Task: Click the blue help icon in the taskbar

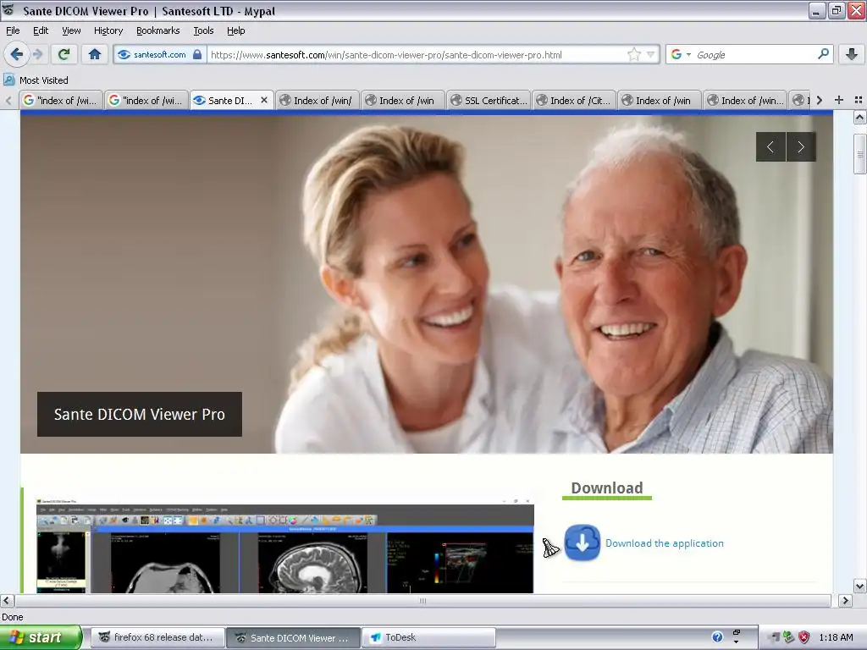Action: (717, 637)
